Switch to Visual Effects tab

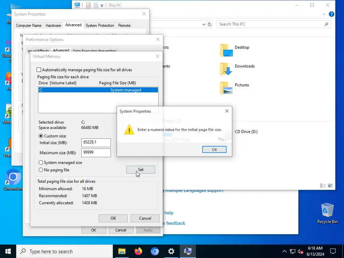[38, 51]
